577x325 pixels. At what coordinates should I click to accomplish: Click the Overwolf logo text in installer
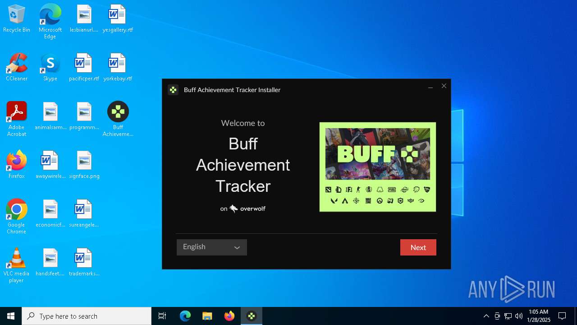(247, 209)
